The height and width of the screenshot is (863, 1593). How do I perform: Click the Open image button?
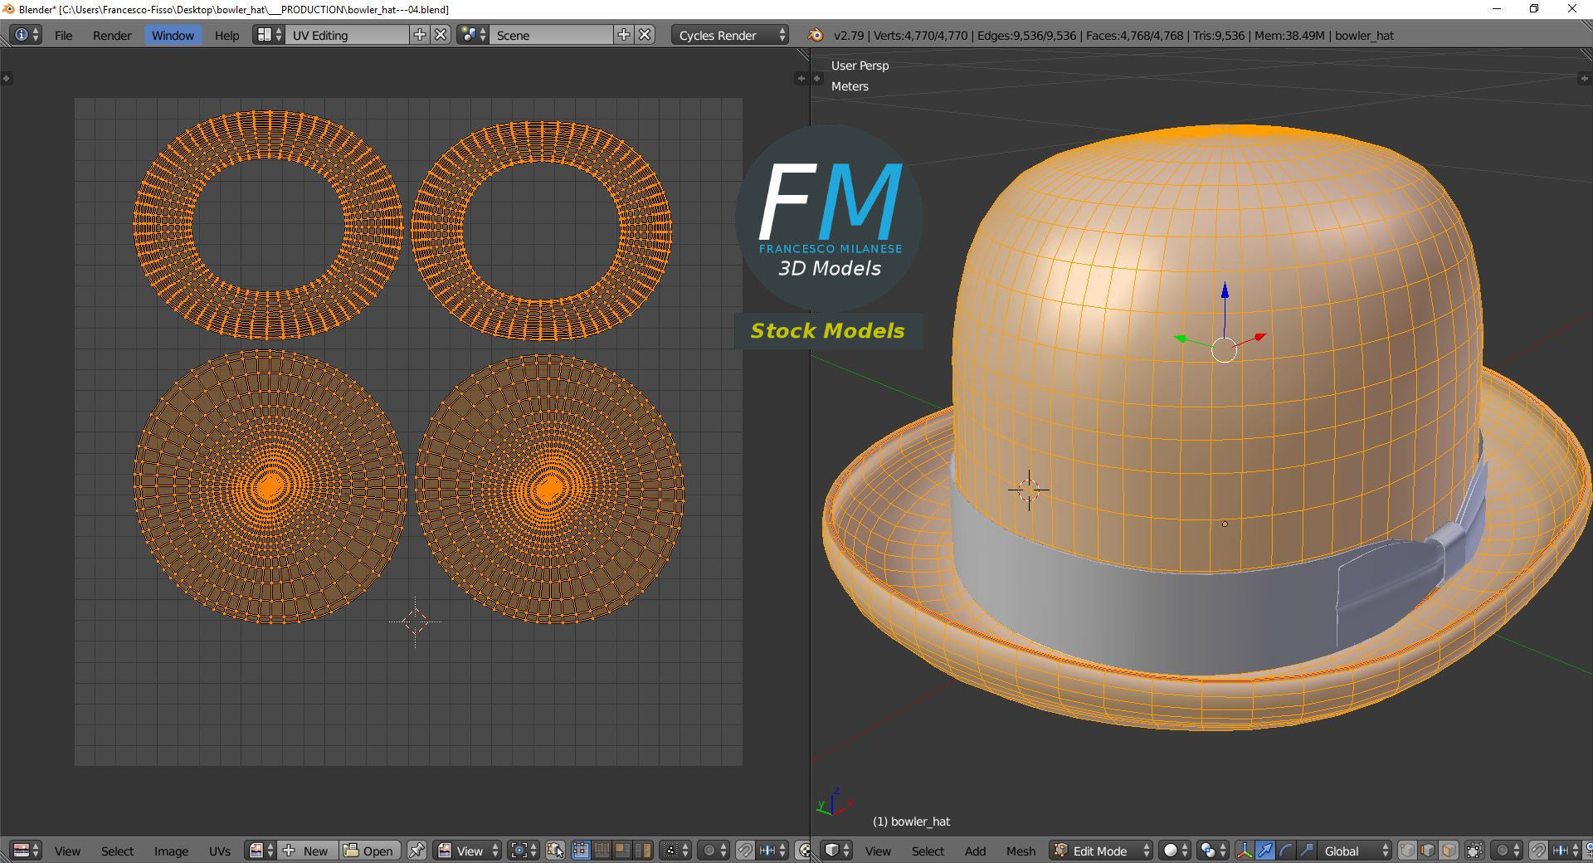[369, 851]
